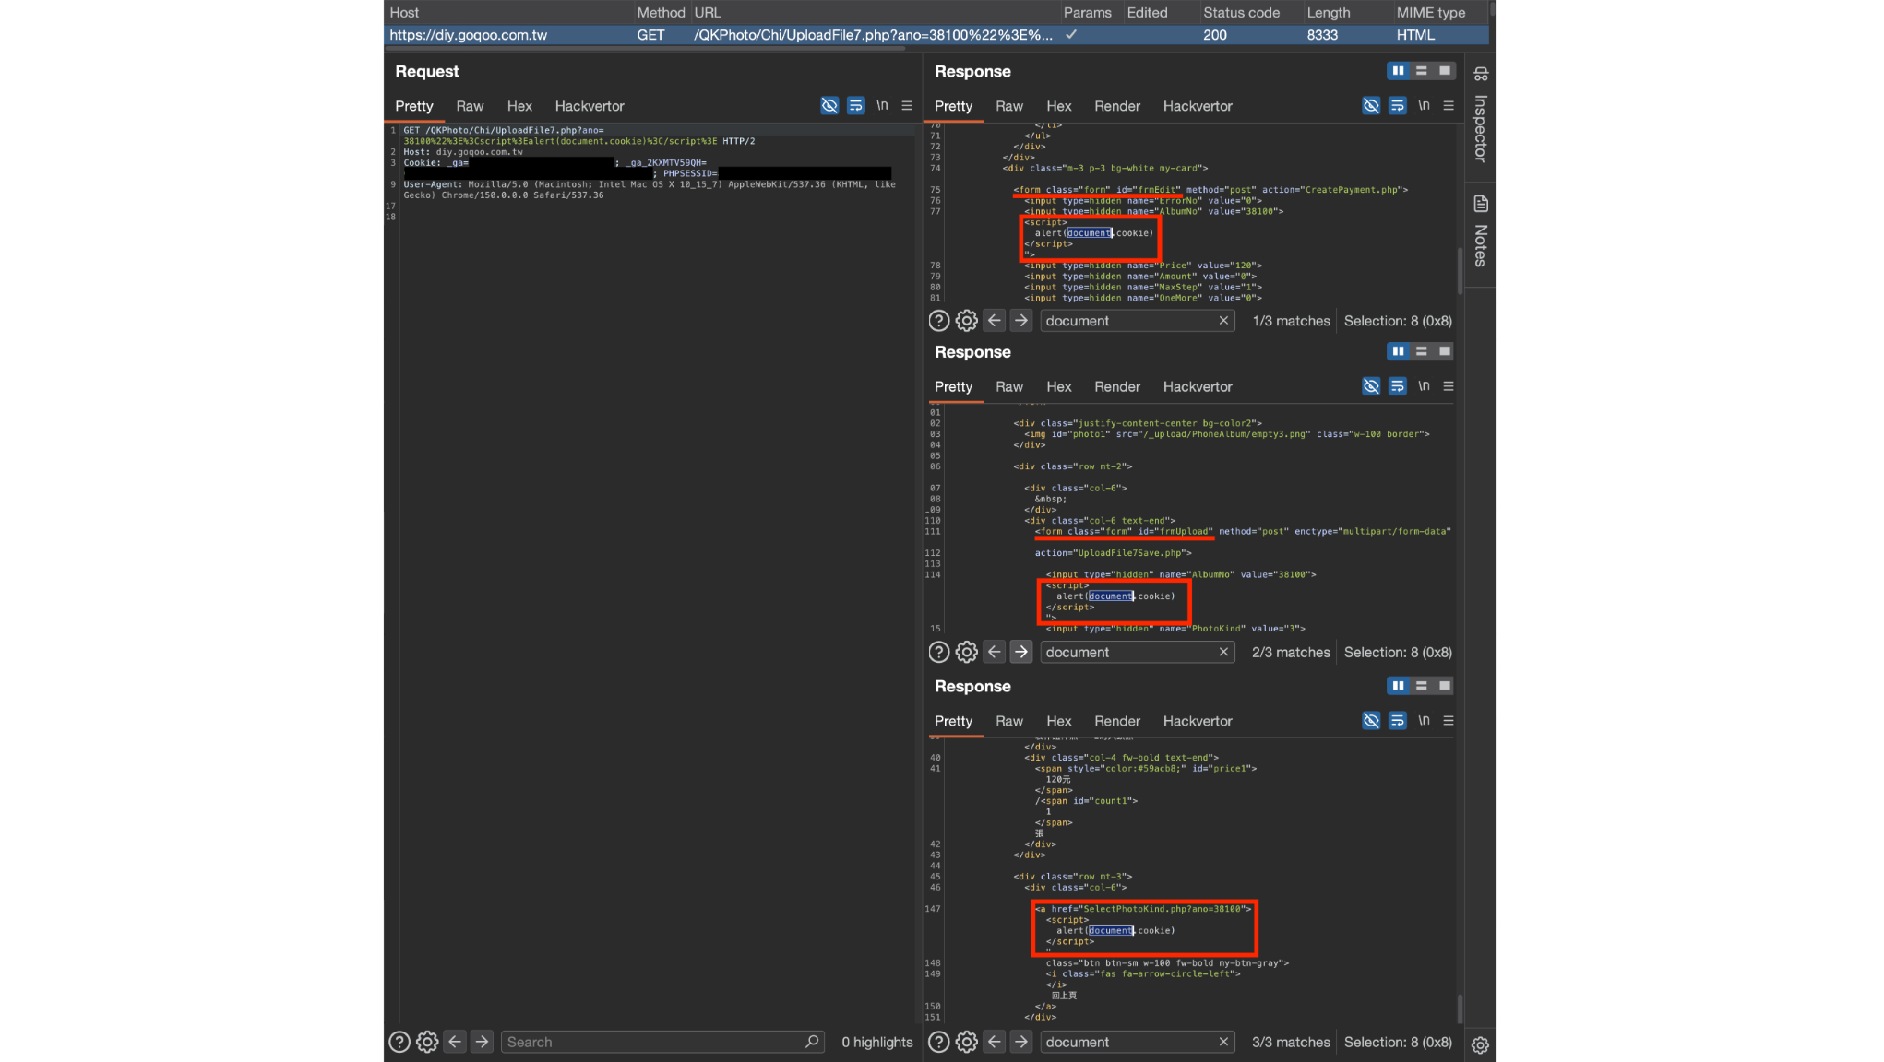Image resolution: width=1884 pixels, height=1062 pixels.
Task: Select tabbed layout icon in 2/3 matches response
Action: coord(1445,351)
